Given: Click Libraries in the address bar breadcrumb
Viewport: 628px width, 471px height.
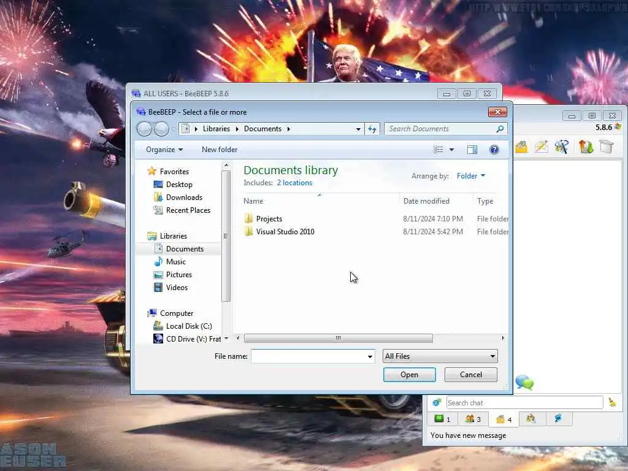Looking at the screenshot, I should [216, 129].
